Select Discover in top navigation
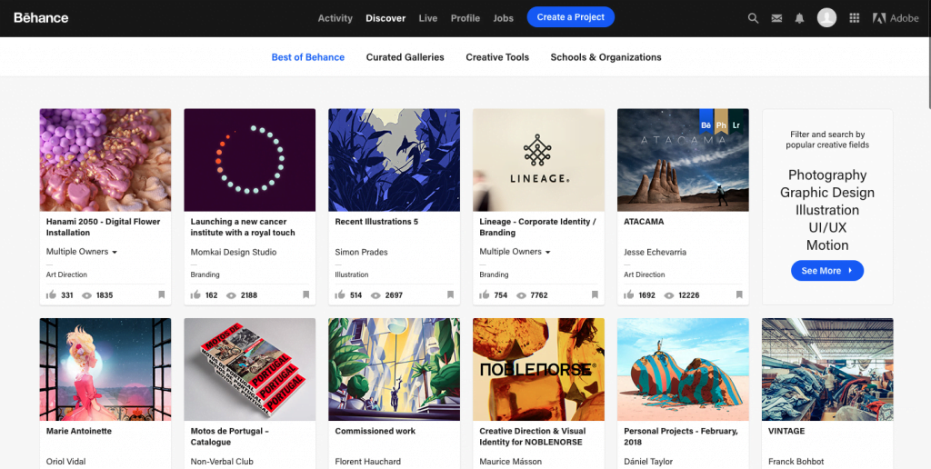 (x=385, y=18)
